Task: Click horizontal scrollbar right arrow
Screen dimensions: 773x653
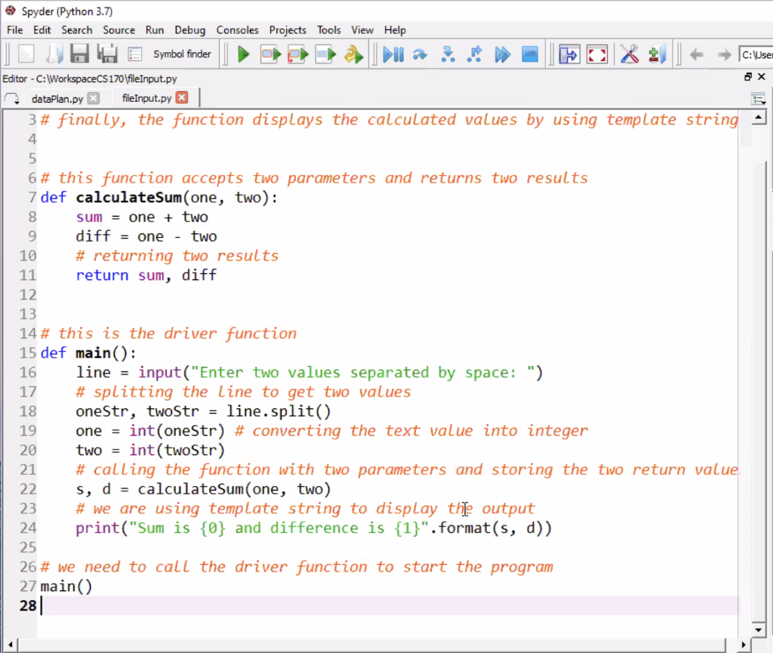Action: [x=744, y=644]
